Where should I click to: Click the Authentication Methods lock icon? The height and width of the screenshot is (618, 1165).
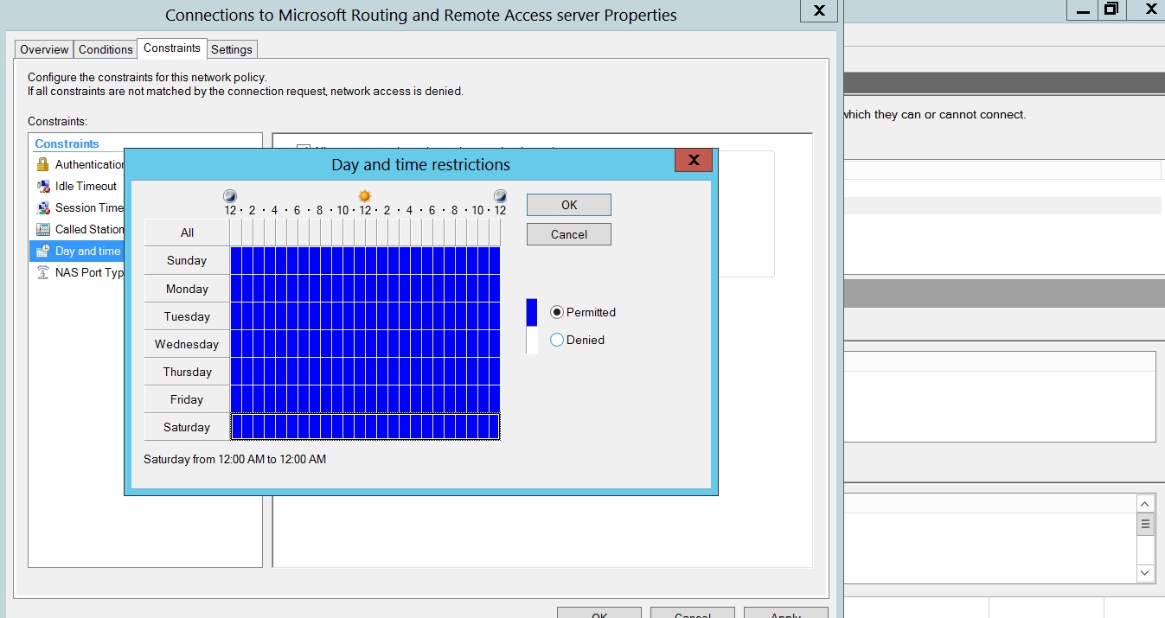(43, 164)
